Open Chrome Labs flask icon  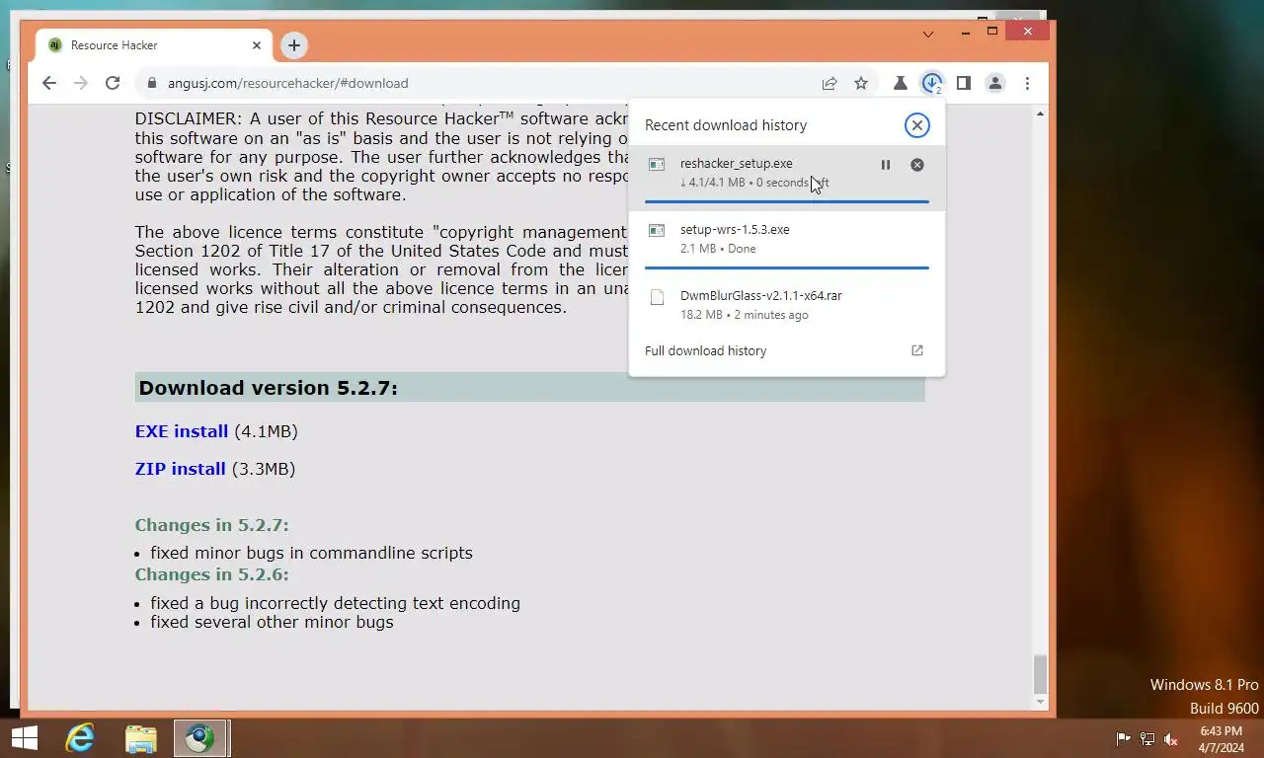tap(900, 83)
